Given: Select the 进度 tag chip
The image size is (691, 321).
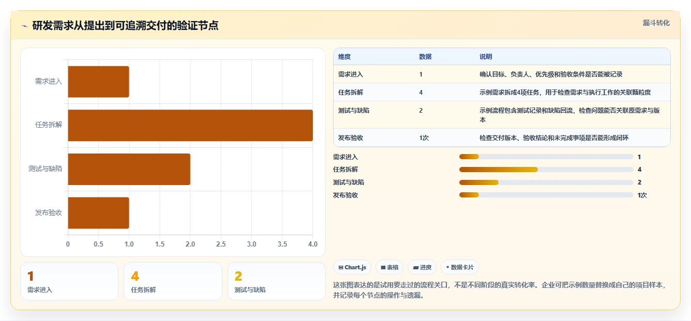Looking at the screenshot, I should coord(422,267).
